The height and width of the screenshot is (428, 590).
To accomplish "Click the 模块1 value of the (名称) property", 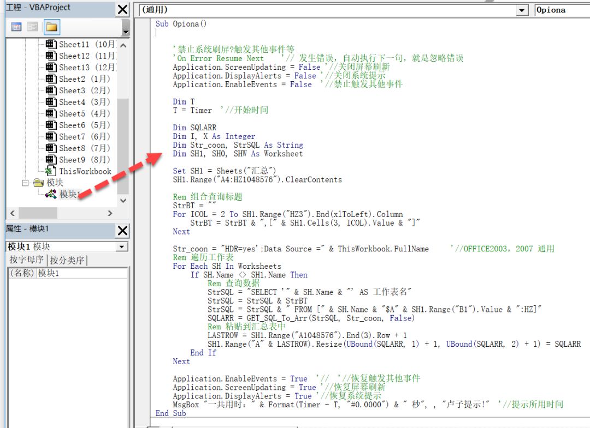I will coord(81,273).
